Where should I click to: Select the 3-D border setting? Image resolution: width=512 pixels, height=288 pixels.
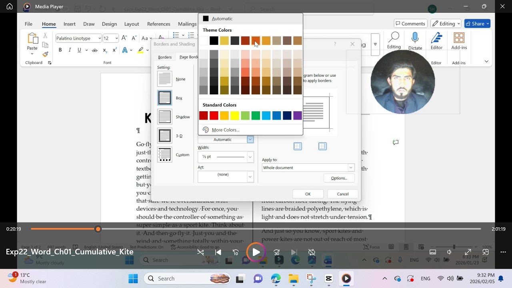[x=165, y=136]
